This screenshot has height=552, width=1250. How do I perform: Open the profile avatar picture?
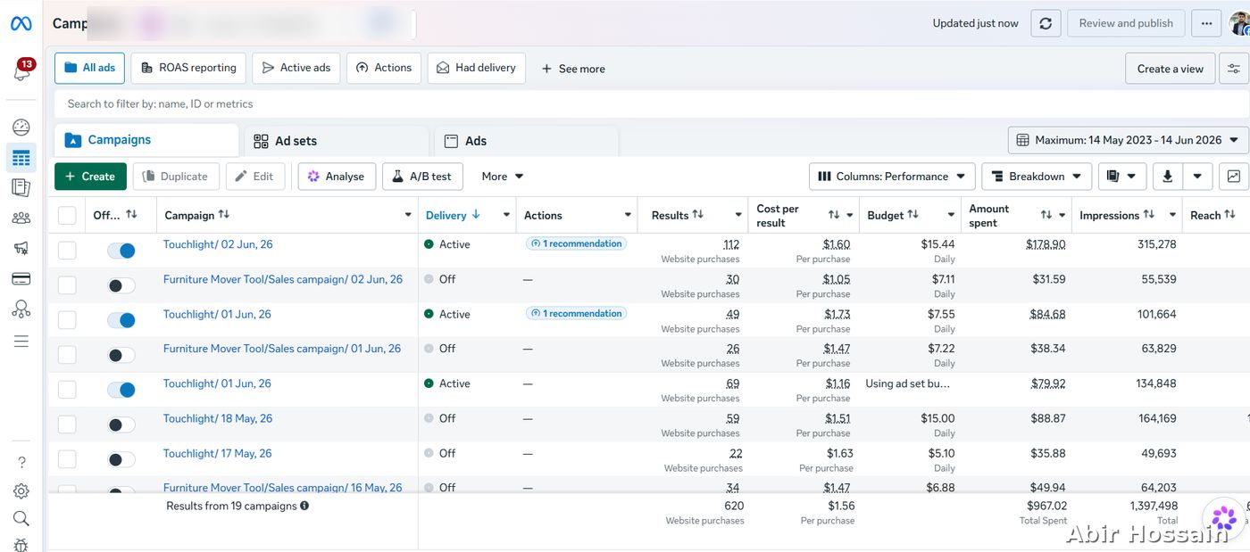click(1240, 23)
